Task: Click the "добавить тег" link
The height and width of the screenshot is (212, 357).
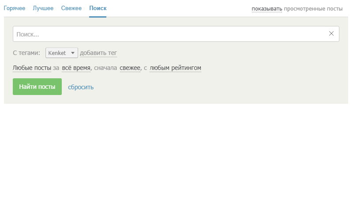Action: (98, 53)
